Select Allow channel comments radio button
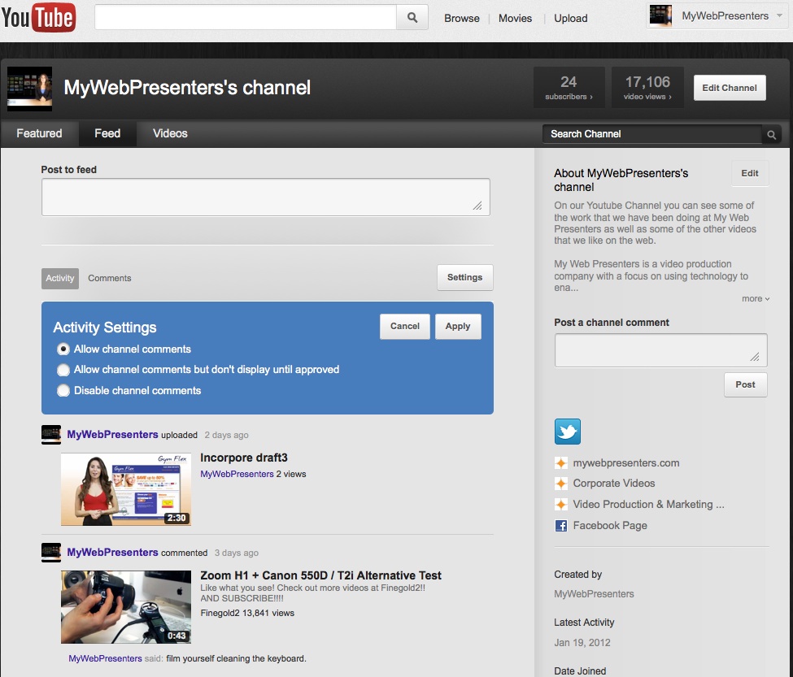This screenshot has height=677, width=793. 63,349
